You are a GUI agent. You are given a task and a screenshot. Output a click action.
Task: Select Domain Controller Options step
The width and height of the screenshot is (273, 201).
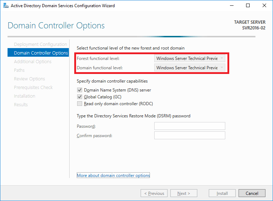click(38, 53)
